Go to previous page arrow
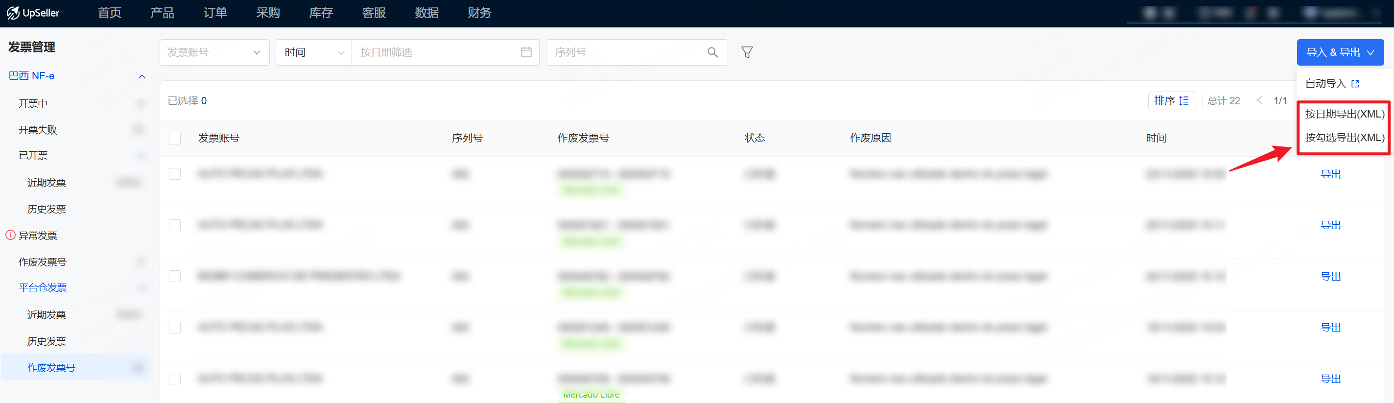Viewport: 1394px width, 403px height. (1259, 100)
